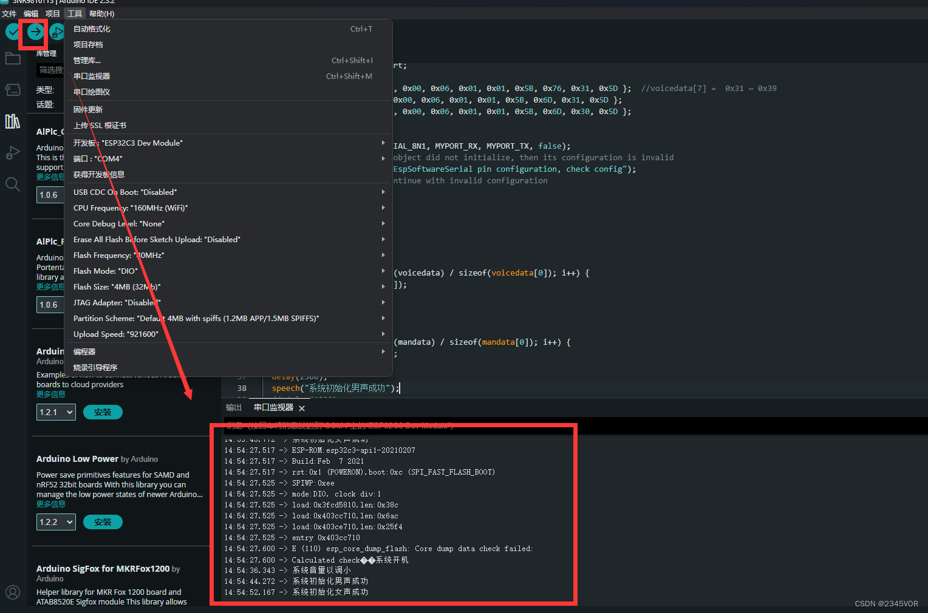Expand Core Debug Level submenu
The image size is (928, 613).
click(228, 224)
